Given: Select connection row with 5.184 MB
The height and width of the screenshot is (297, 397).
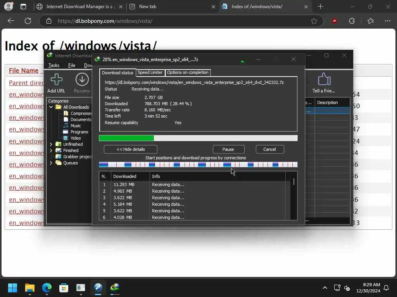Looking at the screenshot, I should click(192, 204).
